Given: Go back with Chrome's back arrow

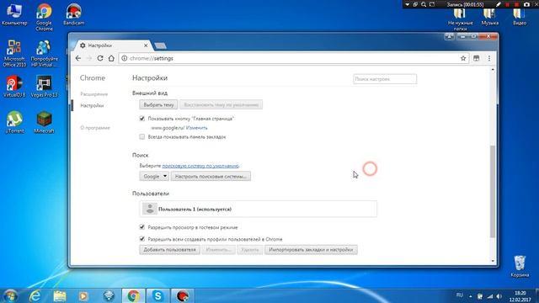Looking at the screenshot, I should [78, 58].
